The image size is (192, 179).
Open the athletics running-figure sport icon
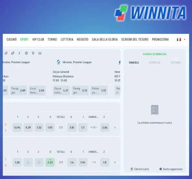pyautogui.click(x=20, y=53)
